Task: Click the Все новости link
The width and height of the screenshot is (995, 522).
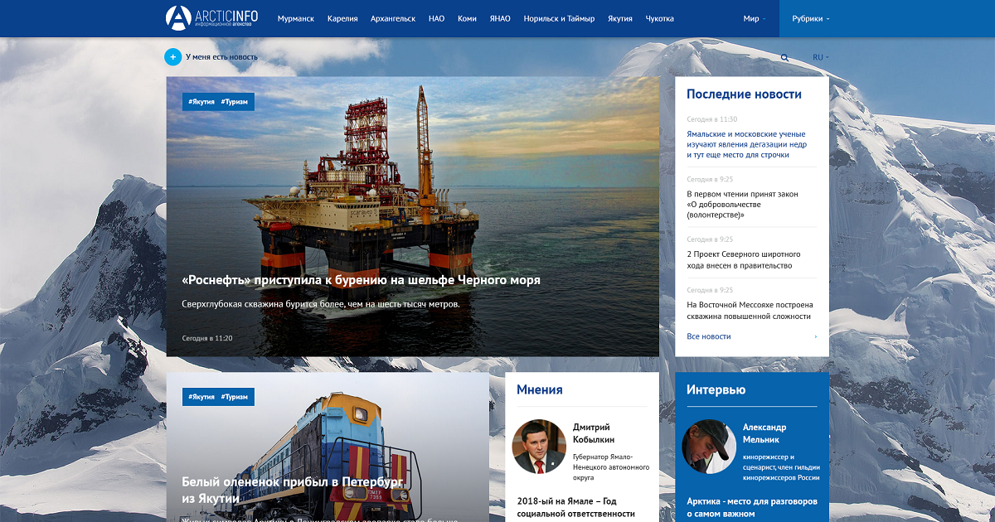Action: pyautogui.click(x=709, y=337)
